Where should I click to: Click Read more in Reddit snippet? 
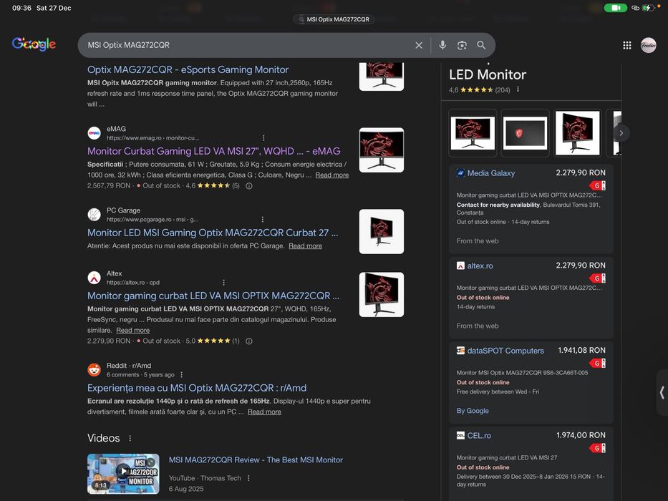click(265, 412)
